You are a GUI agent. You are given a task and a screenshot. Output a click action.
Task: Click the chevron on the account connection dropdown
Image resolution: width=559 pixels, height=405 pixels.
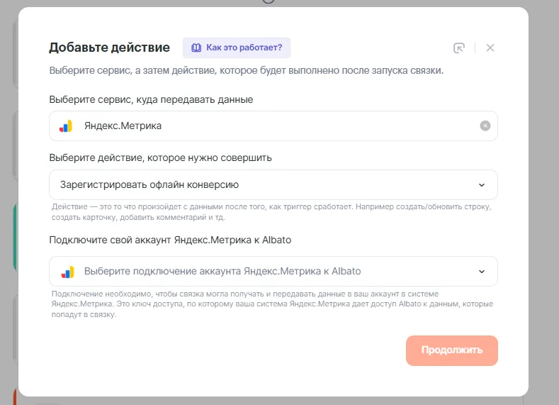(482, 272)
